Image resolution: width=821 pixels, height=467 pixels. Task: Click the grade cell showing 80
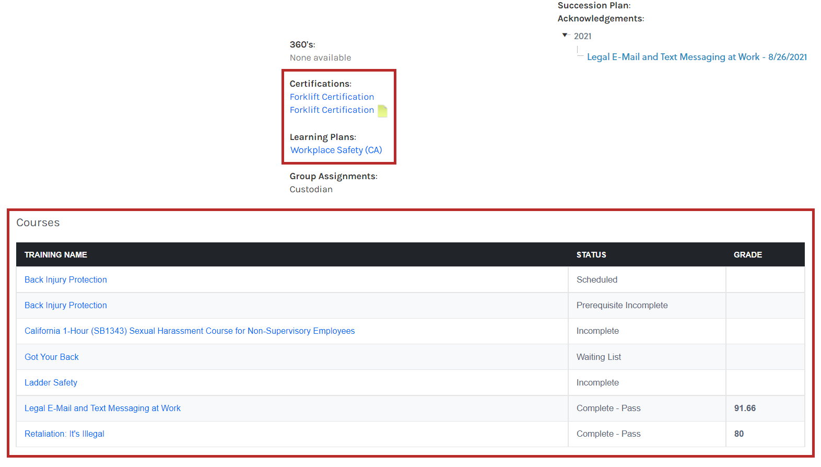[739, 434]
